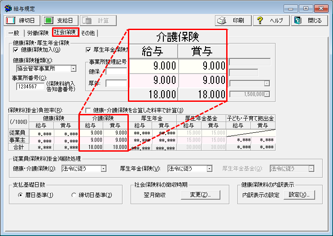333x236 pixels.
Task: Select the 暦日基準 radio button
Action: (21, 195)
